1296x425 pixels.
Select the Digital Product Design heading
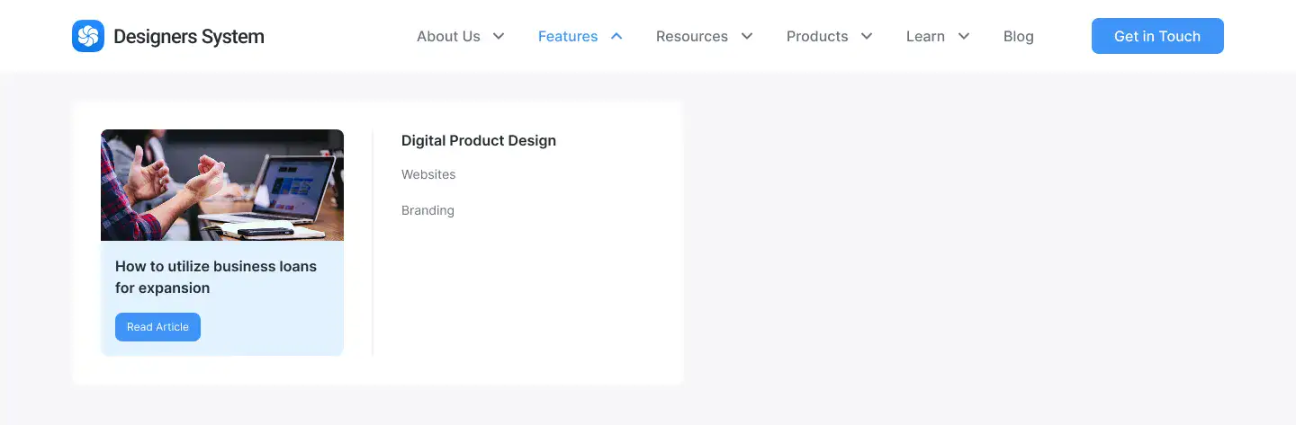point(479,140)
